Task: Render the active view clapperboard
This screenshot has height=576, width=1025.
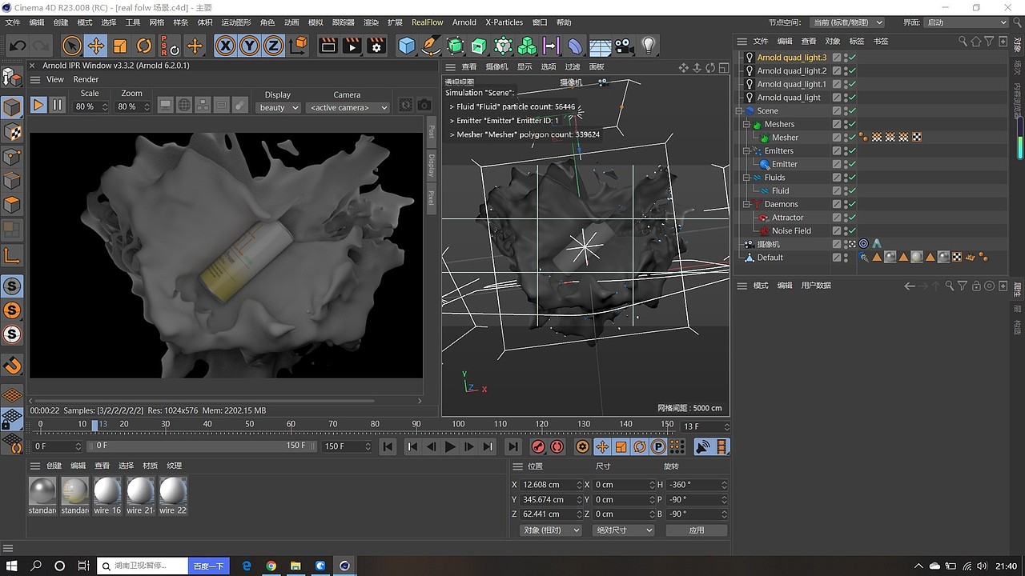Action: (x=328, y=46)
